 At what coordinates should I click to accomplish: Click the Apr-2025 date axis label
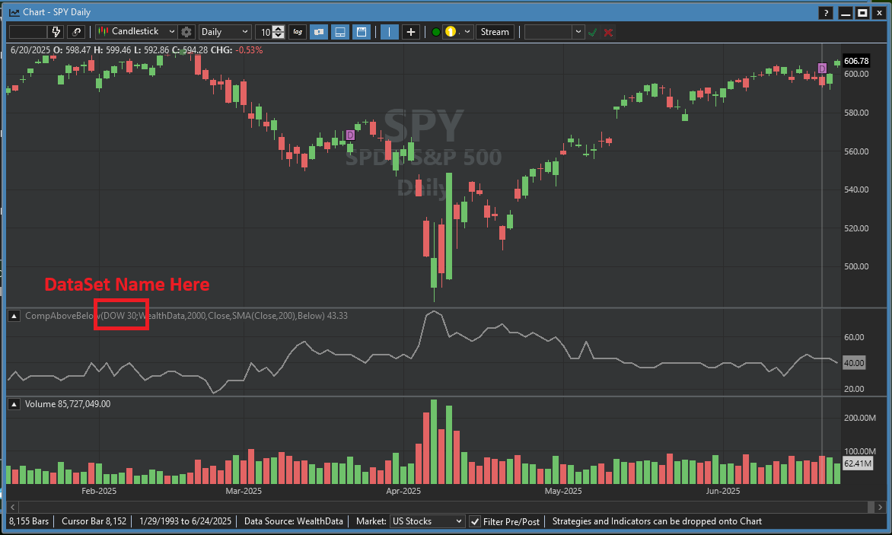tap(403, 491)
